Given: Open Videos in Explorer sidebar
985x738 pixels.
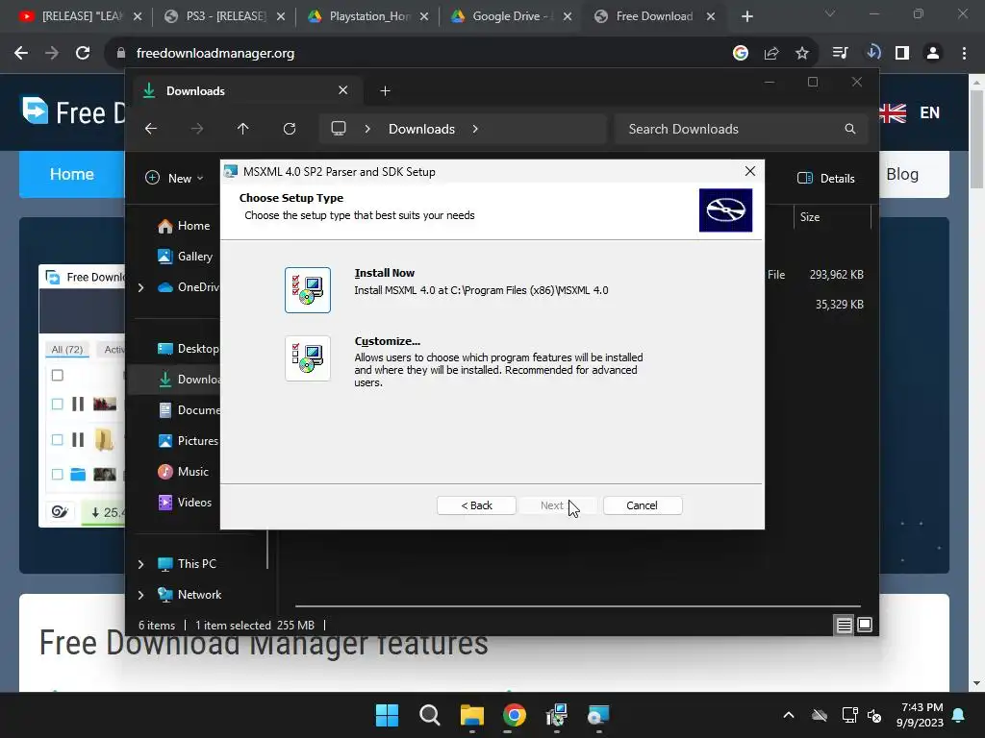Looking at the screenshot, I should coord(185,503).
